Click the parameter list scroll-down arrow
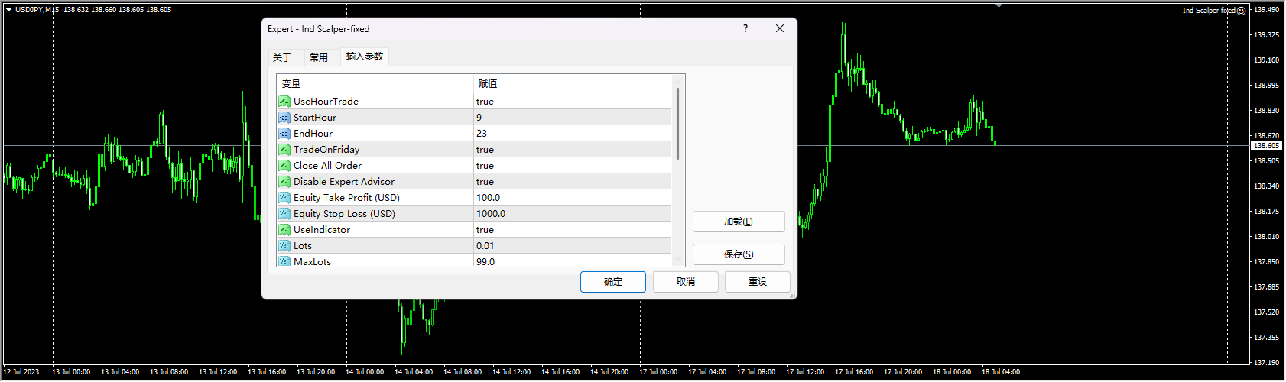1286x382 pixels. click(677, 261)
